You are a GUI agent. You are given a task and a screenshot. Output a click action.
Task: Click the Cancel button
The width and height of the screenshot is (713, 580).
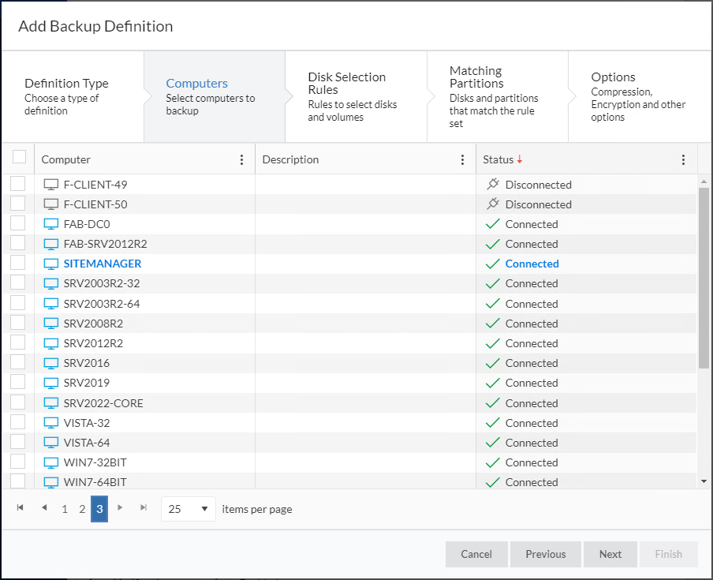(x=476, y=554)
